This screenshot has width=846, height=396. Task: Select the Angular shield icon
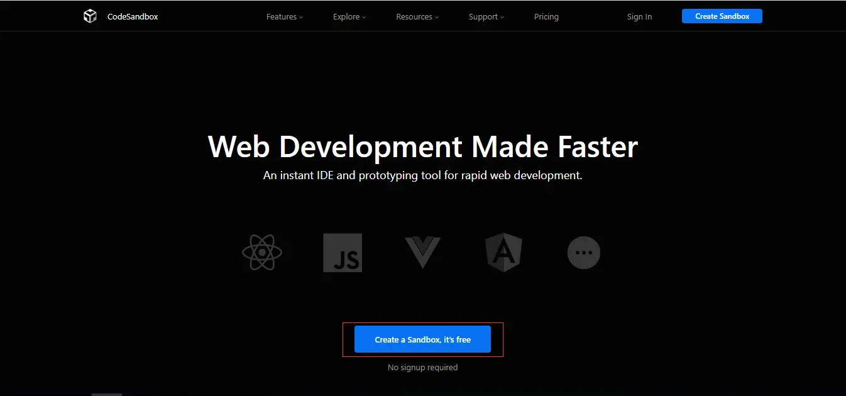click(503, 253)
